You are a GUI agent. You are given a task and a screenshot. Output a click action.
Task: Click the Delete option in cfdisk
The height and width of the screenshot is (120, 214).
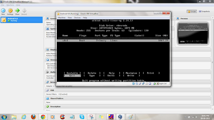(x=92, y=73)
